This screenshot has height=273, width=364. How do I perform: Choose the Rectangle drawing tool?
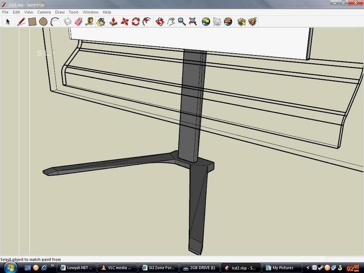tap(32, 21)
